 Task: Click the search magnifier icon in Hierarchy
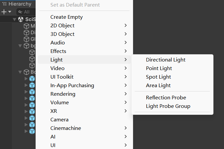(x=20, y=12)
